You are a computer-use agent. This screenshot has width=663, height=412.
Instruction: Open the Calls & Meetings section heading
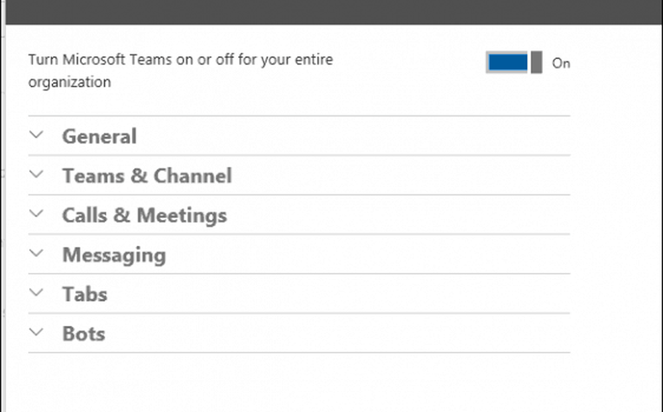144,216
